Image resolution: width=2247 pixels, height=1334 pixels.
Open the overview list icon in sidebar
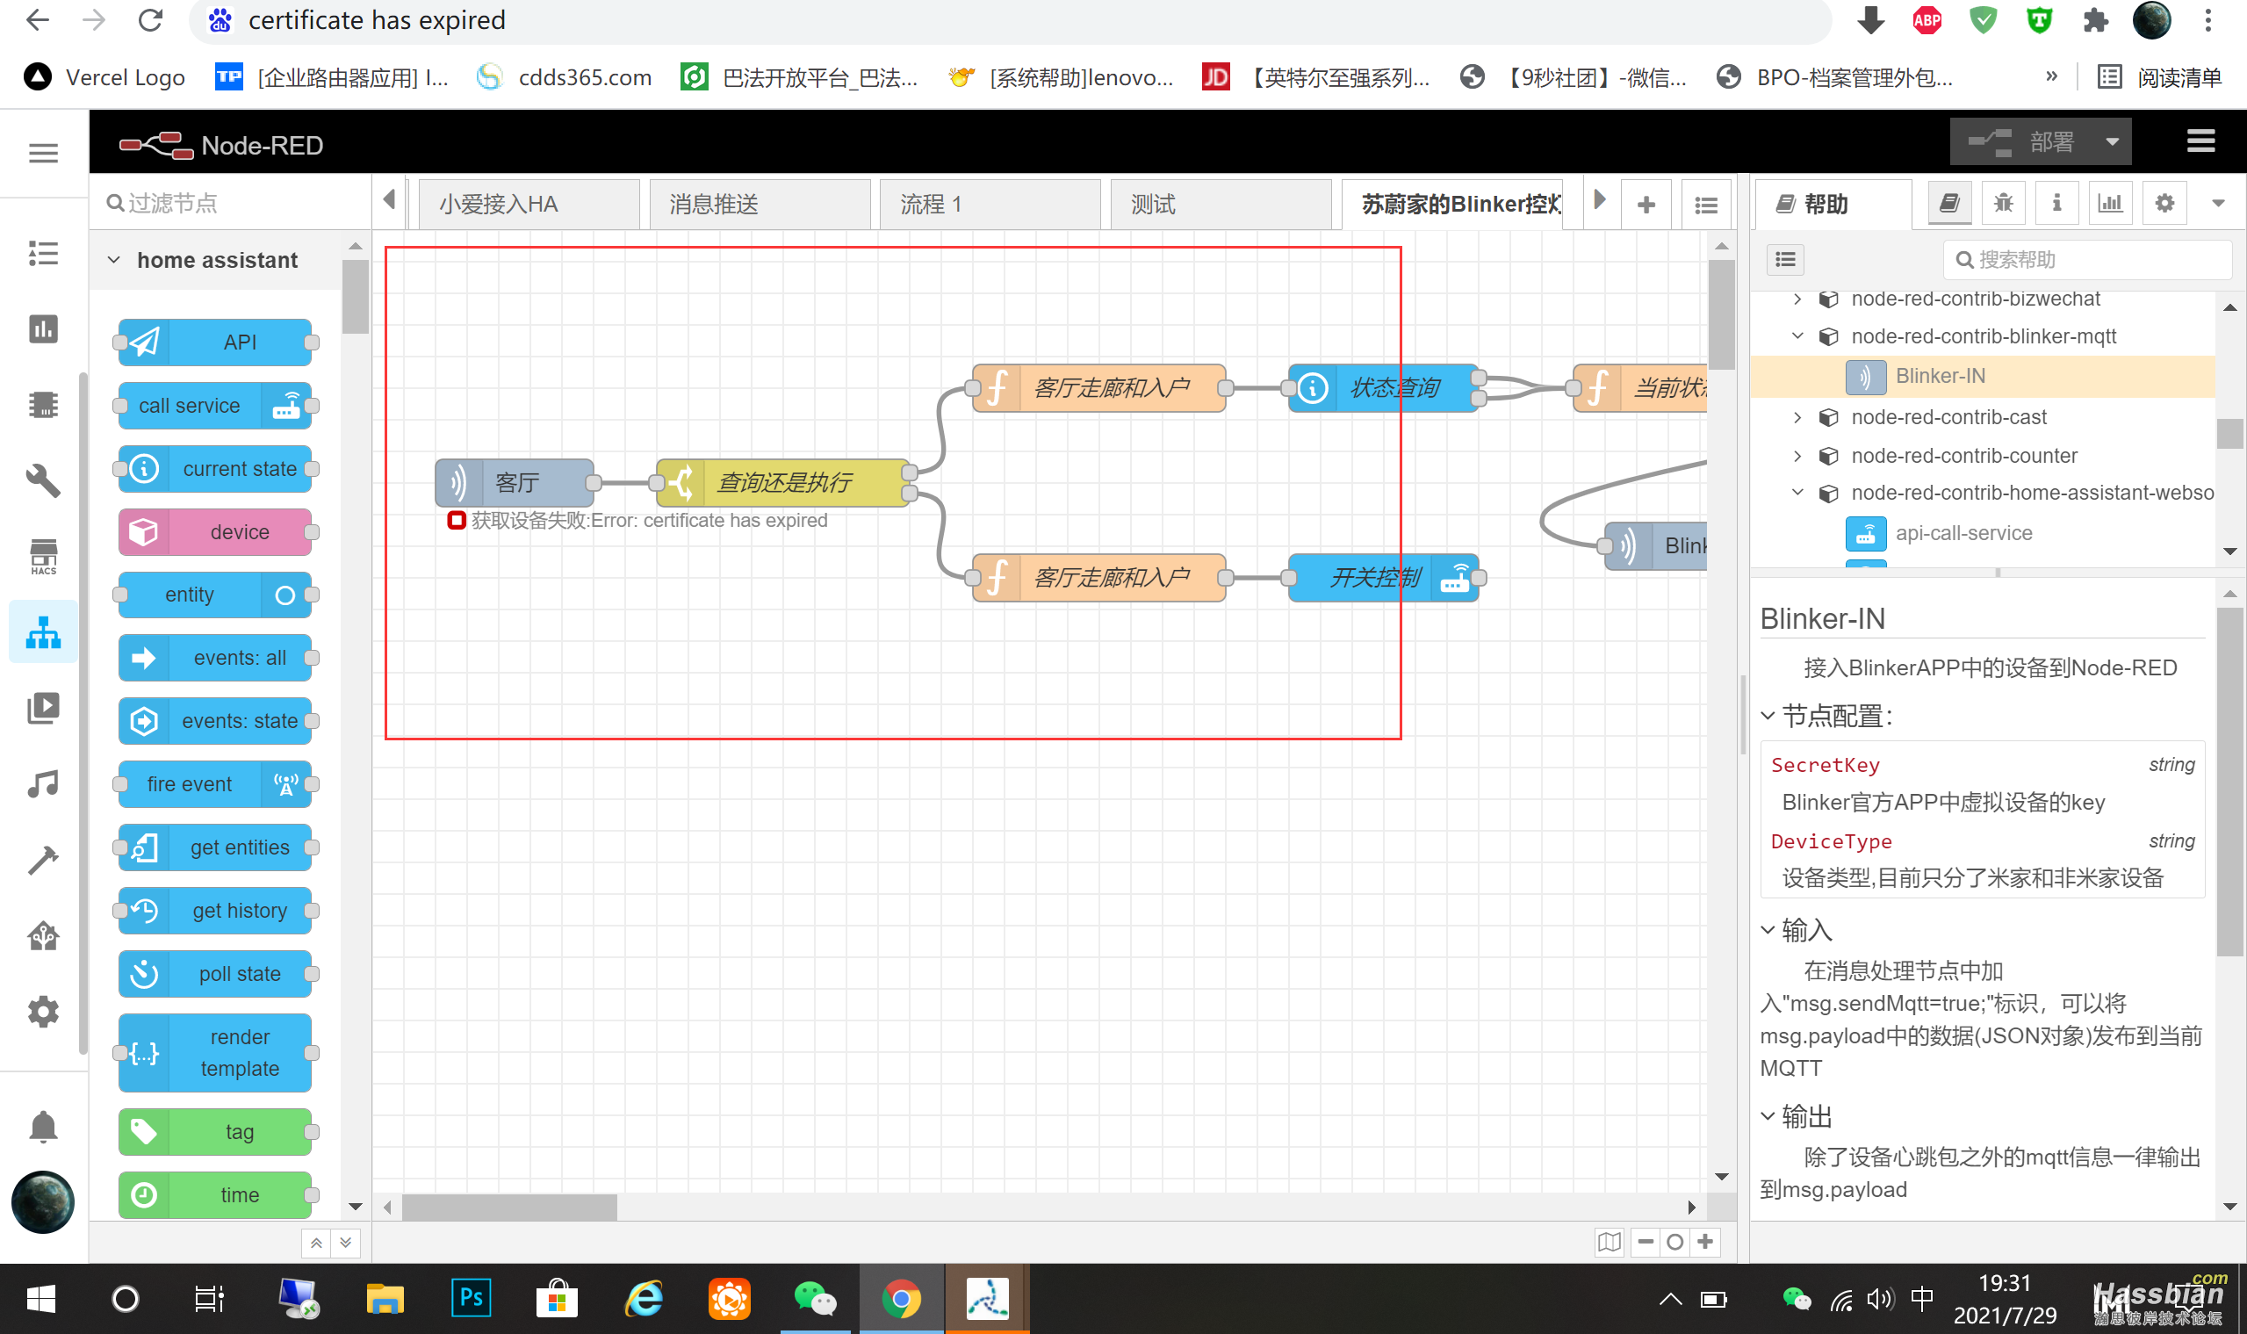tap(43, 254)
